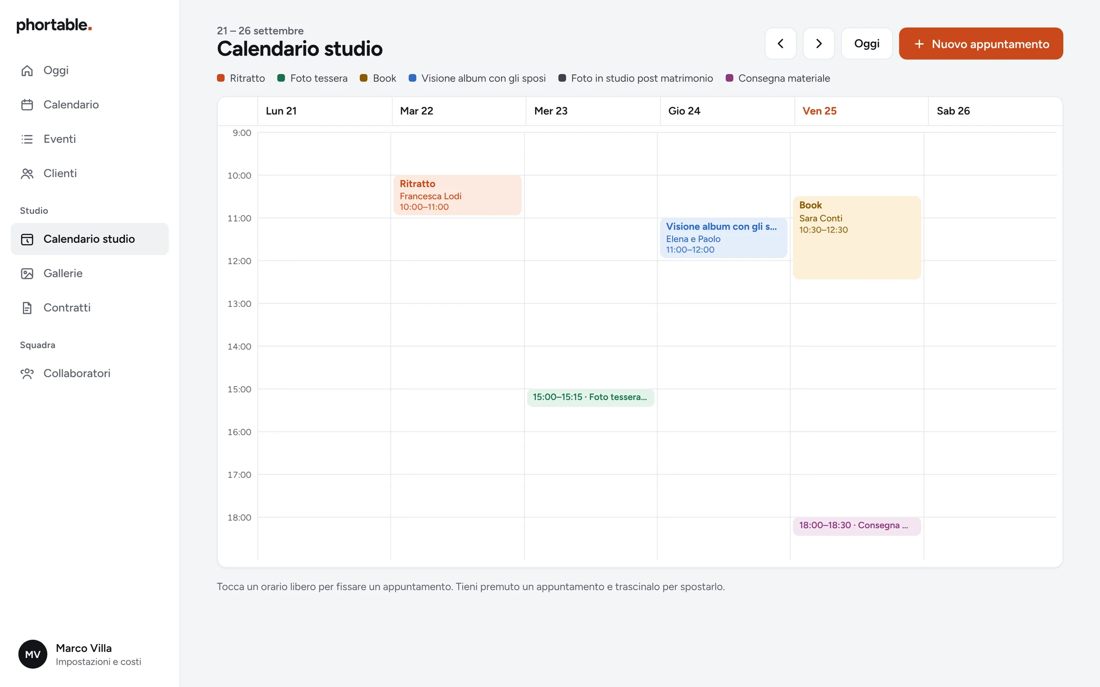Click the Calendario label in the sidebar
Image resolution: width=1100 pixels, height=687 pixels.
click(71, 105)
